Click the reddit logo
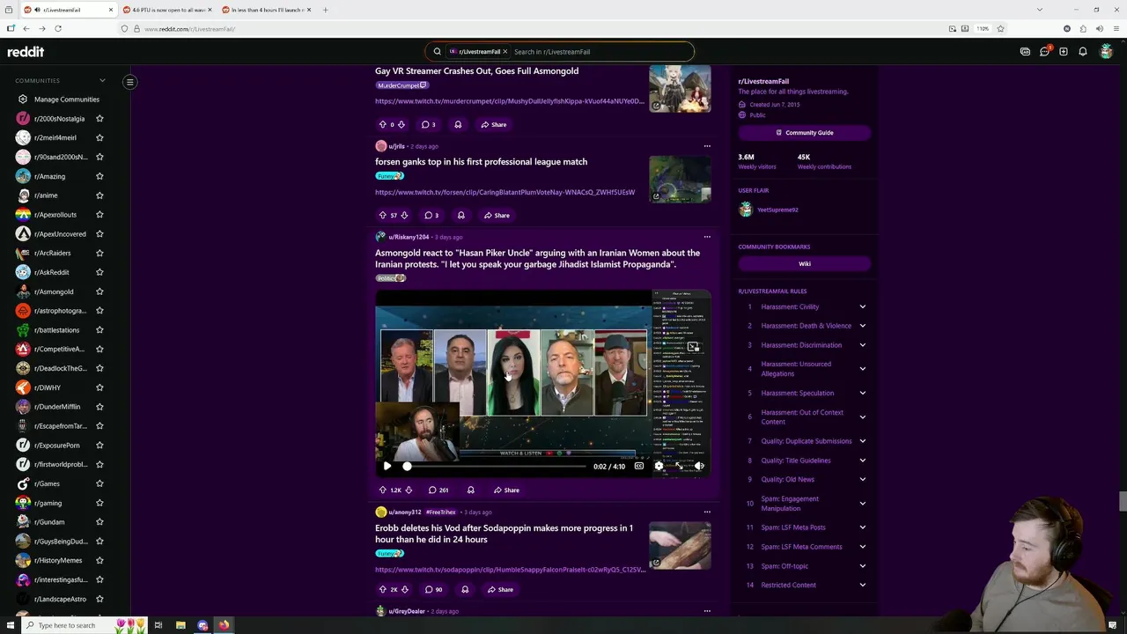This screenshot has height=634, width=1127. pyautogui.click(x=26, y=52)
